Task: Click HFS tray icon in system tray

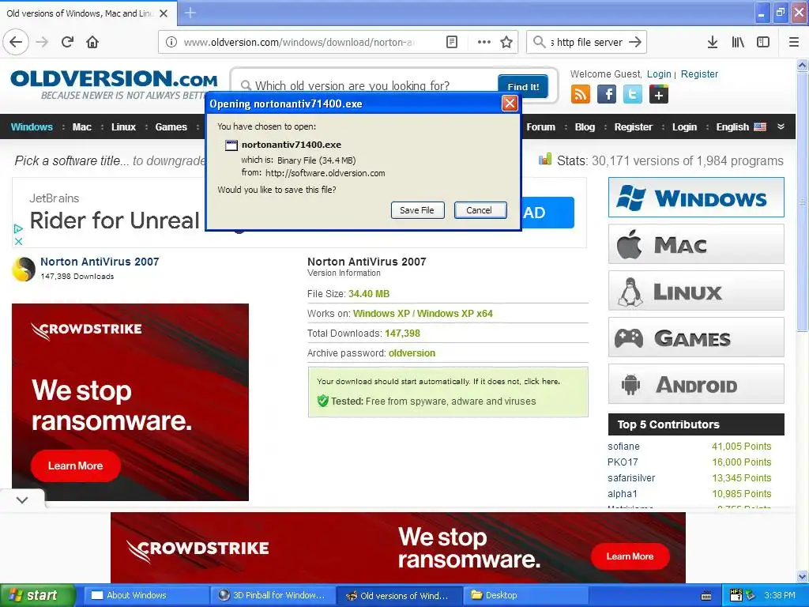Action: [736, 595]
